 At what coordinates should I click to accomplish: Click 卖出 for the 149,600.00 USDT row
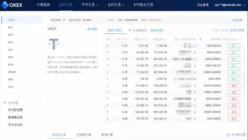(x=234, y=112)
